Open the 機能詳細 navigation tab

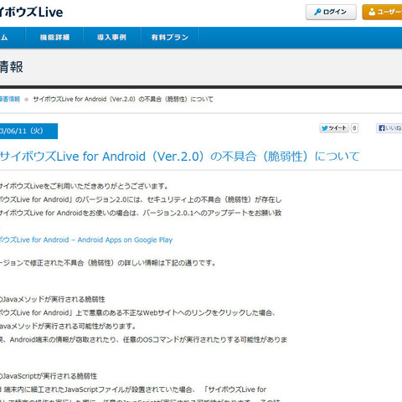54,38
